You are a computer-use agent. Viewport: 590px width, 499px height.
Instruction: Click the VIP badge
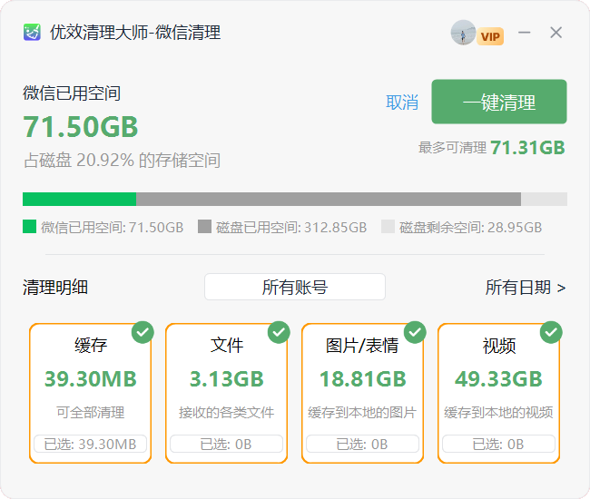pos(490,36)
